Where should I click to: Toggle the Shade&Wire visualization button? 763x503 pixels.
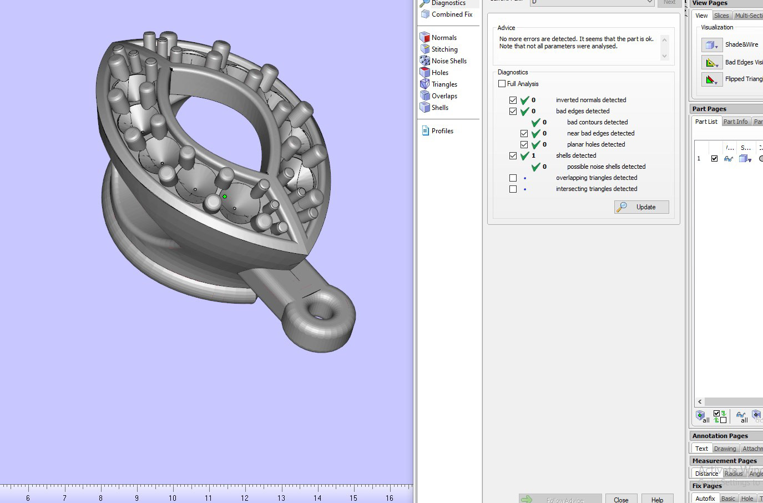coord(711,45)
